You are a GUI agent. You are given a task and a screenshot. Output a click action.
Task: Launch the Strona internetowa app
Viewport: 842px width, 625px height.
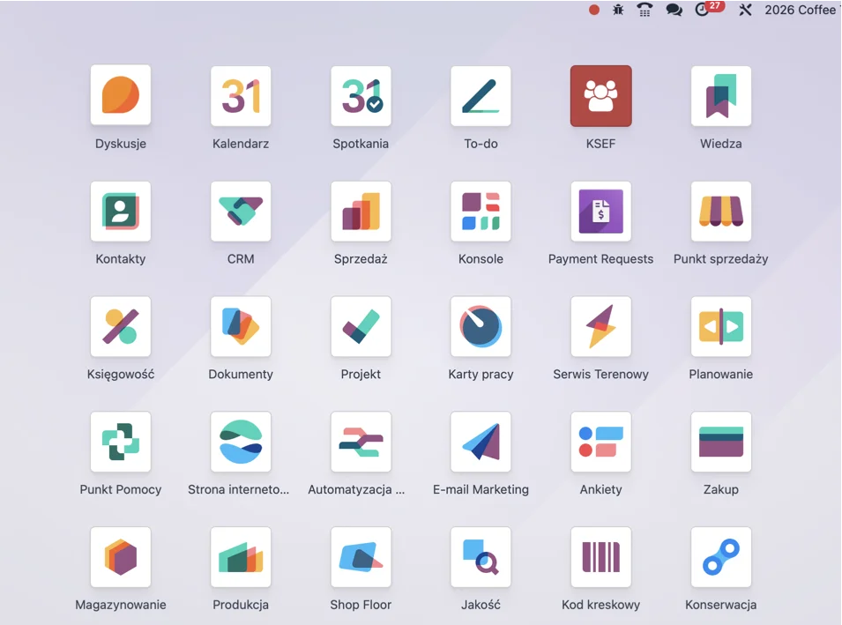tap(241, 442)
